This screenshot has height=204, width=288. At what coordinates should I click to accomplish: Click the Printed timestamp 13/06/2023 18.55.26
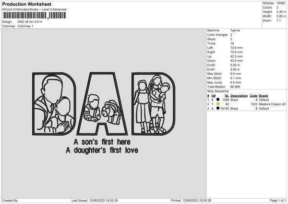[x=197, y=200]
